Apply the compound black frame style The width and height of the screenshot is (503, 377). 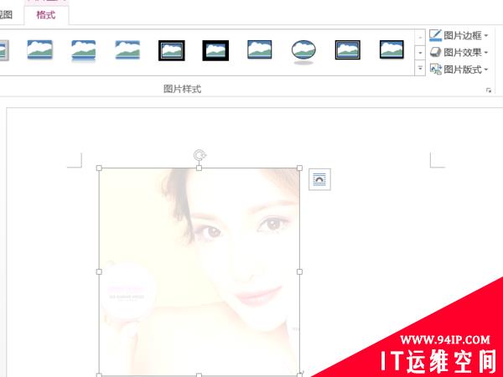pyautogui.click(x=348, y=49)
